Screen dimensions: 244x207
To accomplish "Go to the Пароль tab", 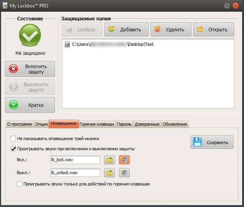I will (x=124, y=124).
